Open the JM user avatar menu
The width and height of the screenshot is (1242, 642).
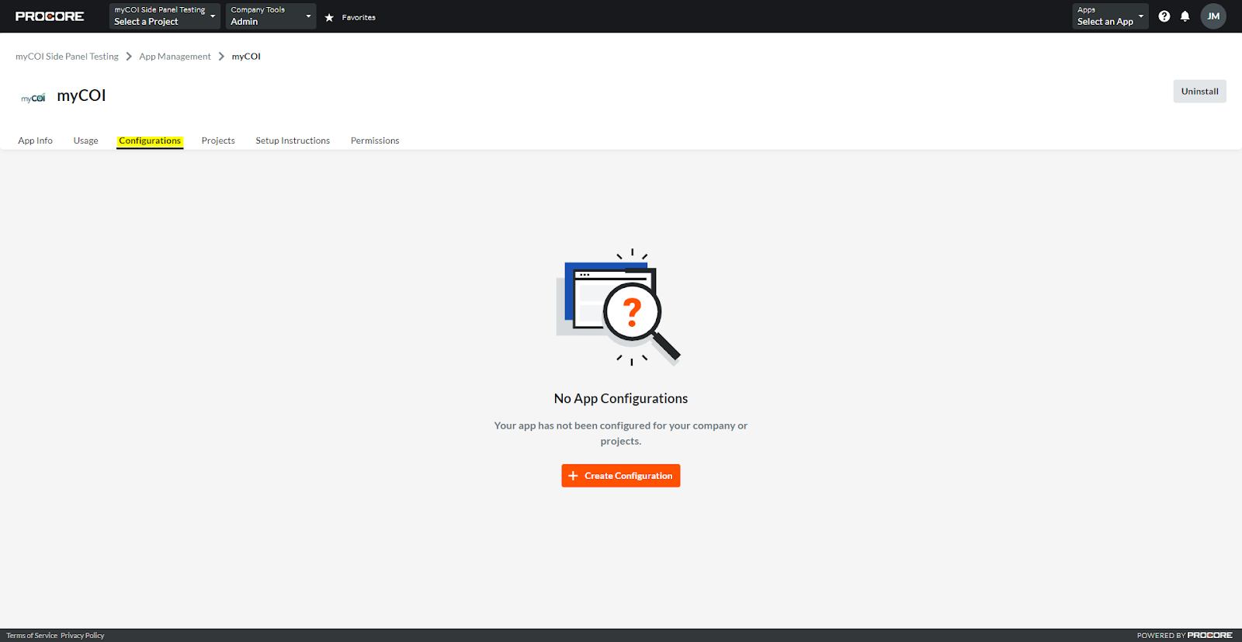point(1213,16)
